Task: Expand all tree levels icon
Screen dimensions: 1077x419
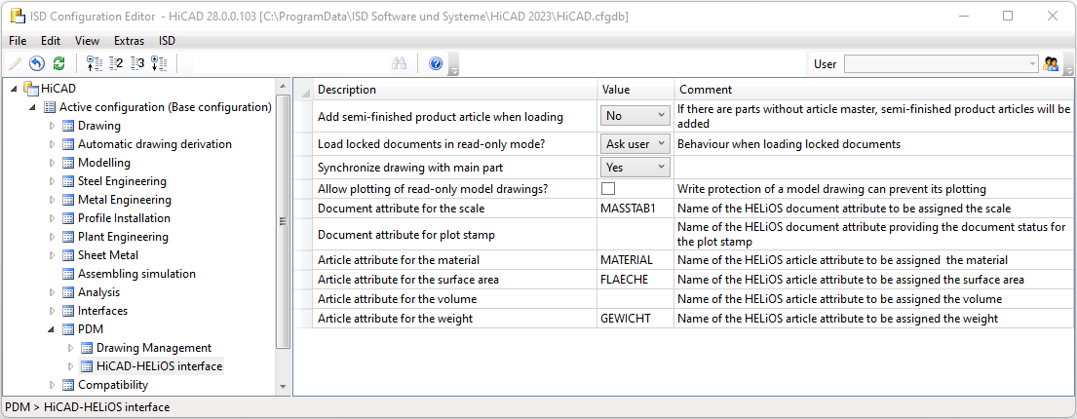Action: click(x=159, y=63)
